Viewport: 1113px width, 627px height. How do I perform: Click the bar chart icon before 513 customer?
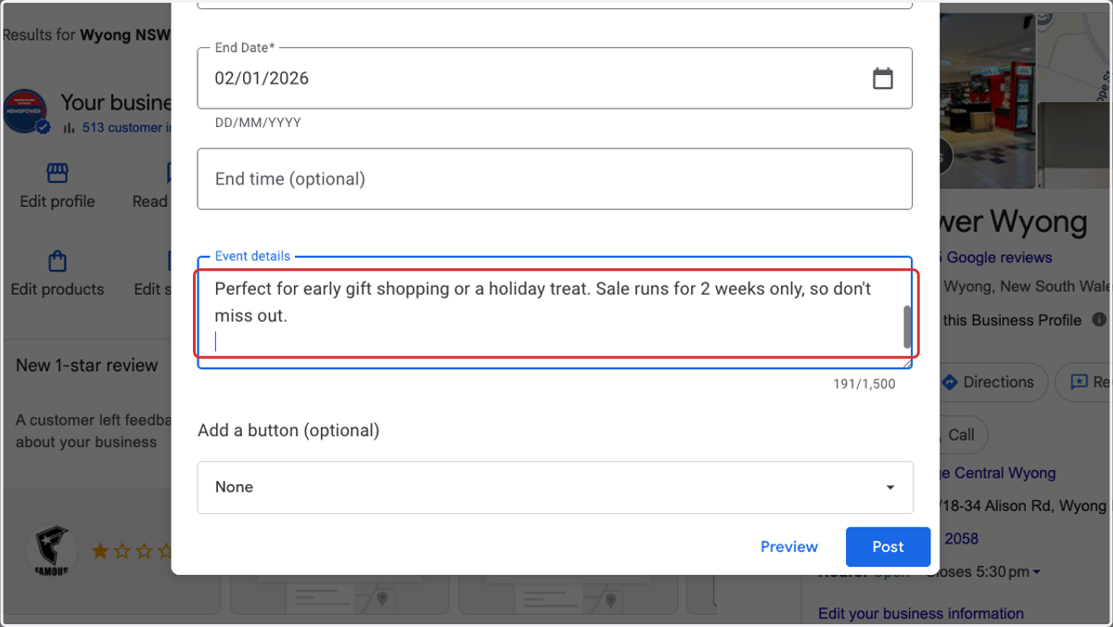(x=70, y=128)
